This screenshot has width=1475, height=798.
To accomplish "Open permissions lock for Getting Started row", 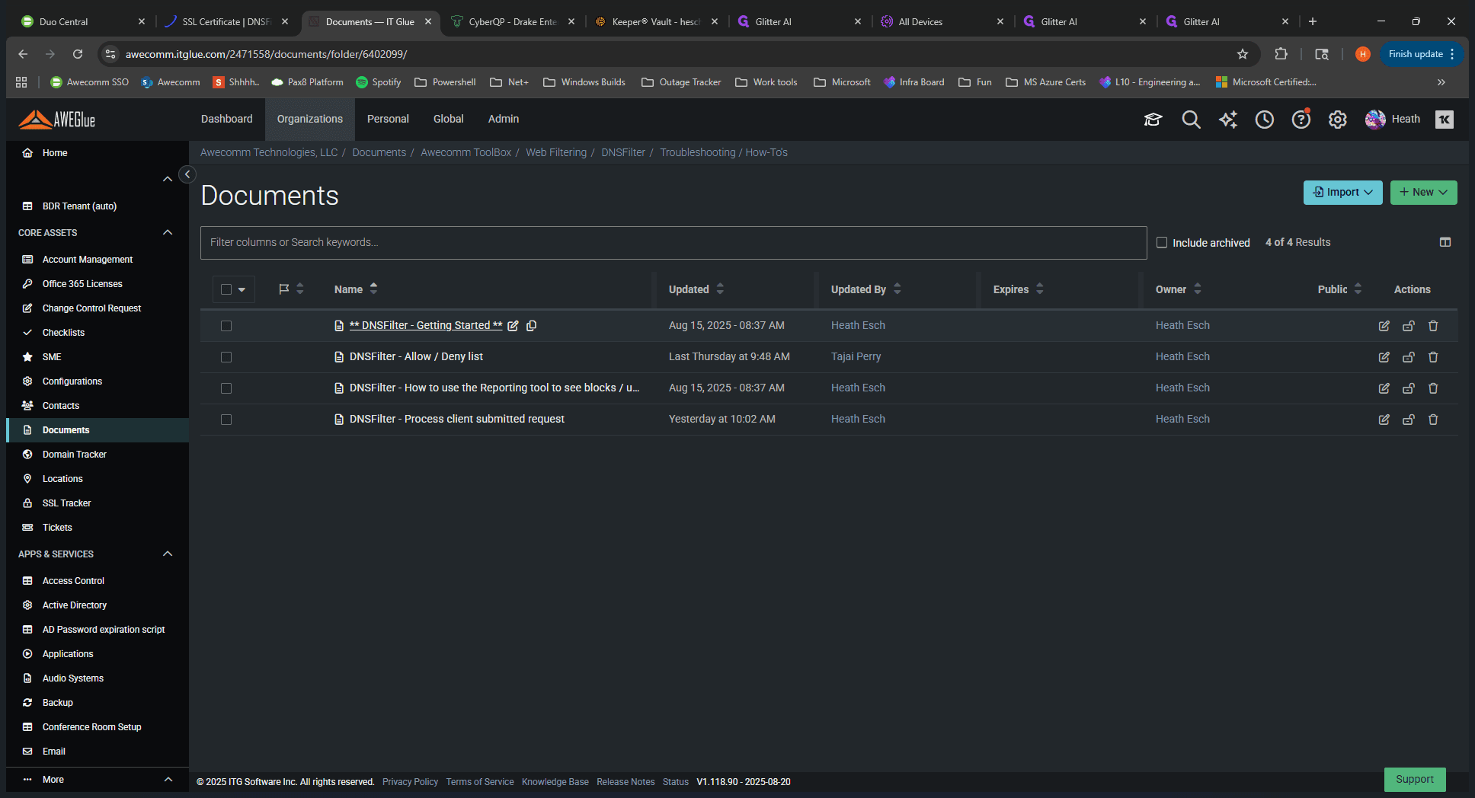I will (1409, 326).
